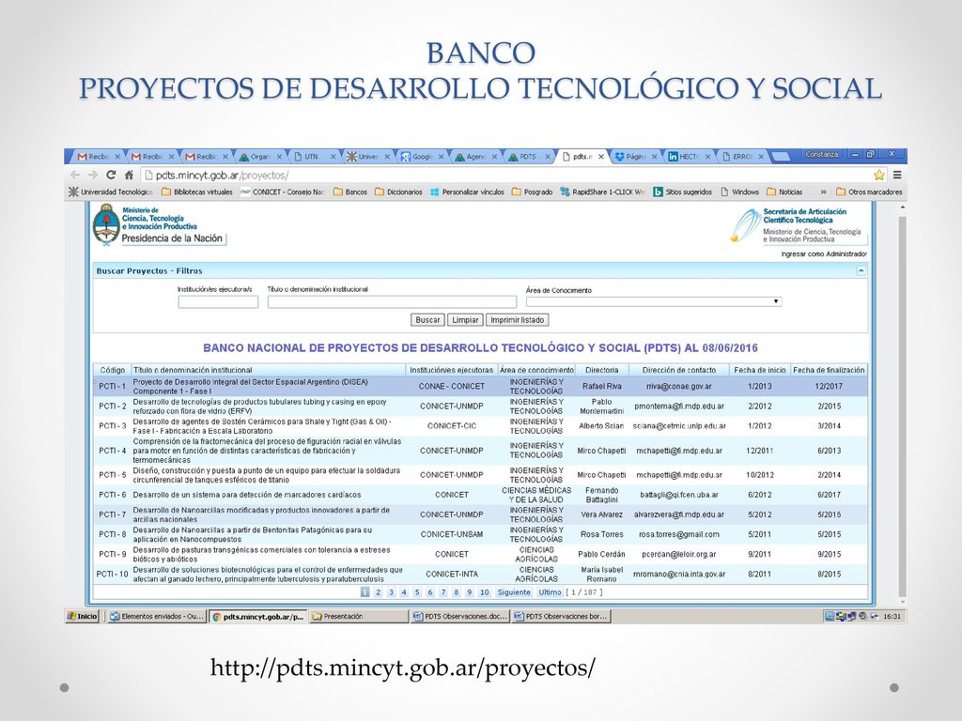Open the PDTS Observaciones.doc taskbar item
The width and height of the screenshot is (962, 721).
(x=460, y=616)
